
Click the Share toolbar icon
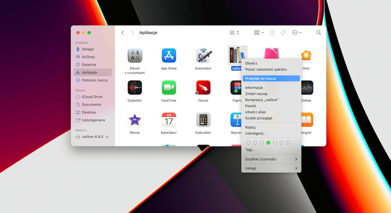click(272, 32)
